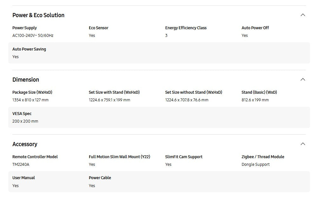Viewport: 317px width, 202px height.
Task: Click the Set Size with Stand label
Action: coord(114,92)
